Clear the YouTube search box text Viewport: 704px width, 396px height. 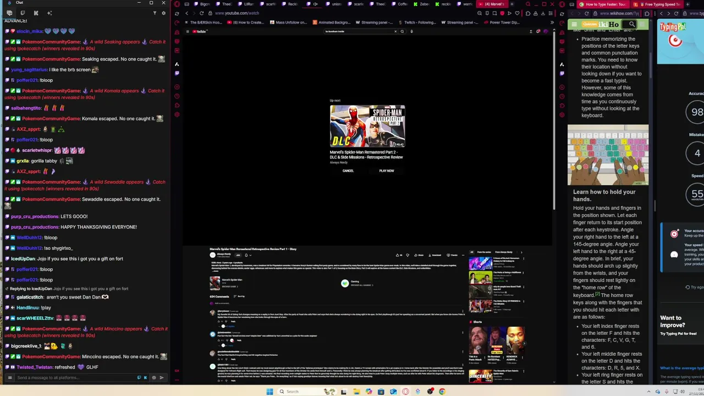tap(395, 31)
